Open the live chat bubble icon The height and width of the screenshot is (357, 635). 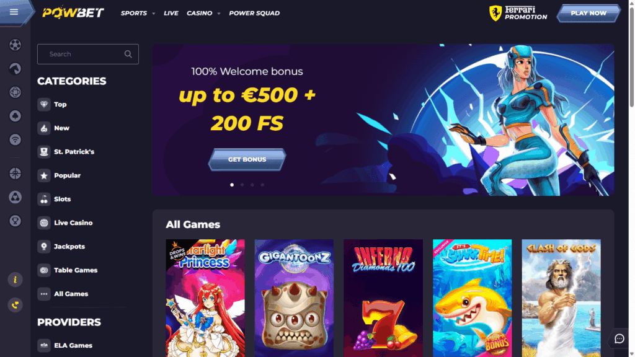(x=619, y=339)
